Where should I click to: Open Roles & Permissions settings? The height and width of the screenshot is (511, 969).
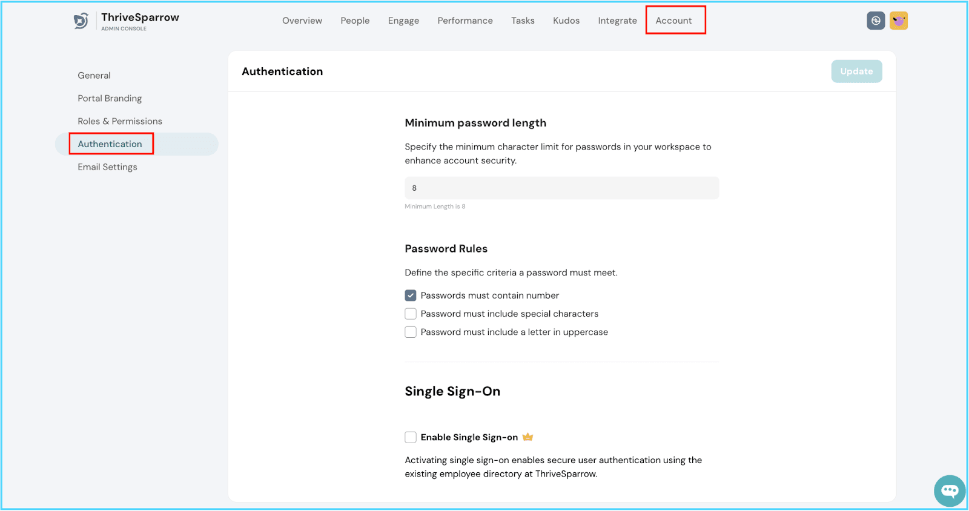coord(120,121)
